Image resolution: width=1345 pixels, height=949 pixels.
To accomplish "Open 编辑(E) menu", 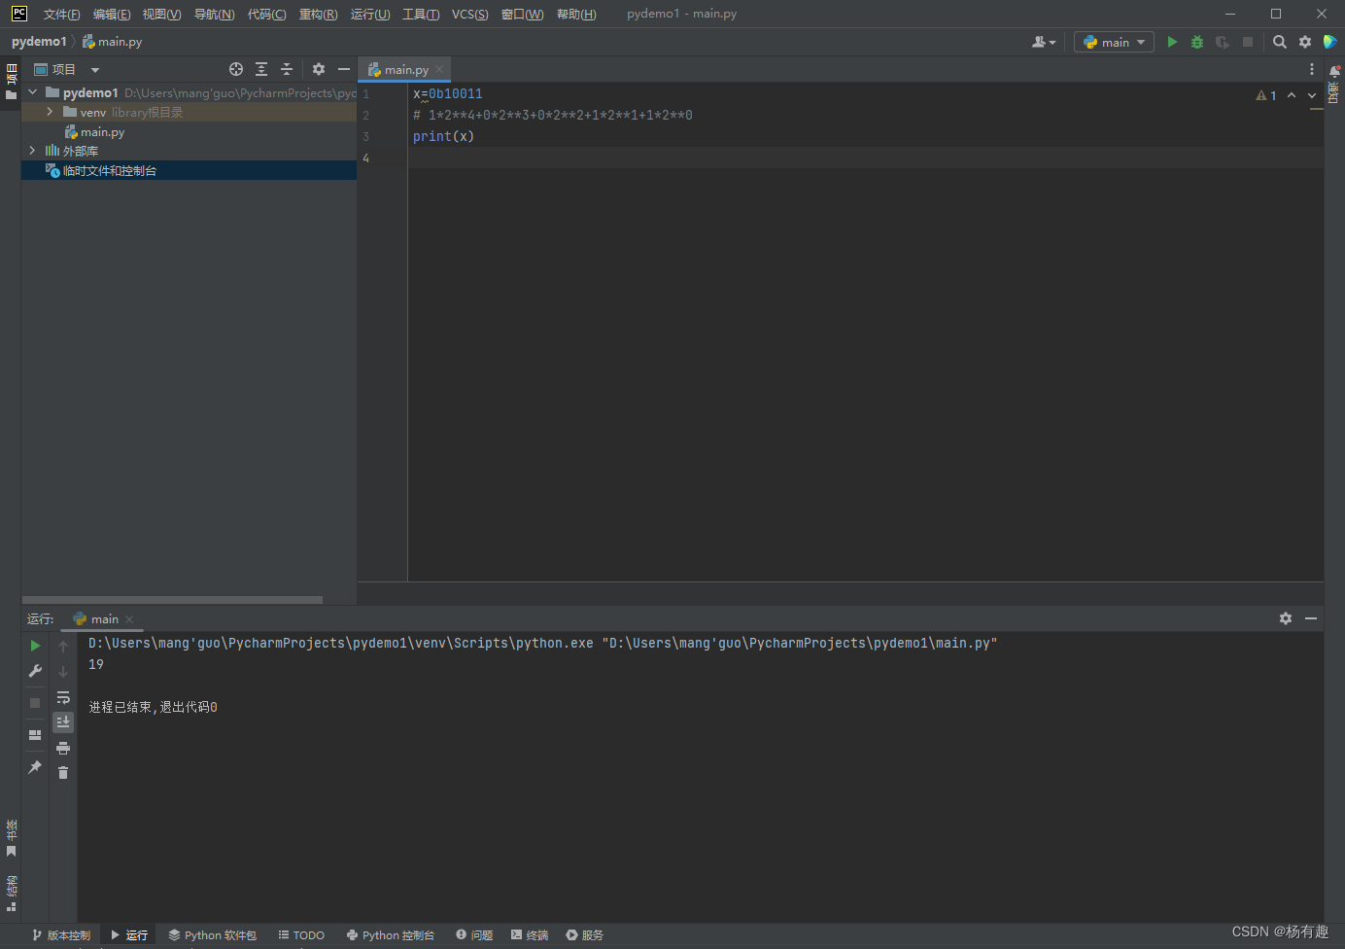I will 112,14.
